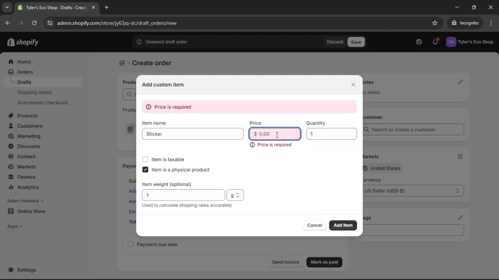499x280 pixels.
Task: Click the Finance bank icon
Action: tap(11, 177)
